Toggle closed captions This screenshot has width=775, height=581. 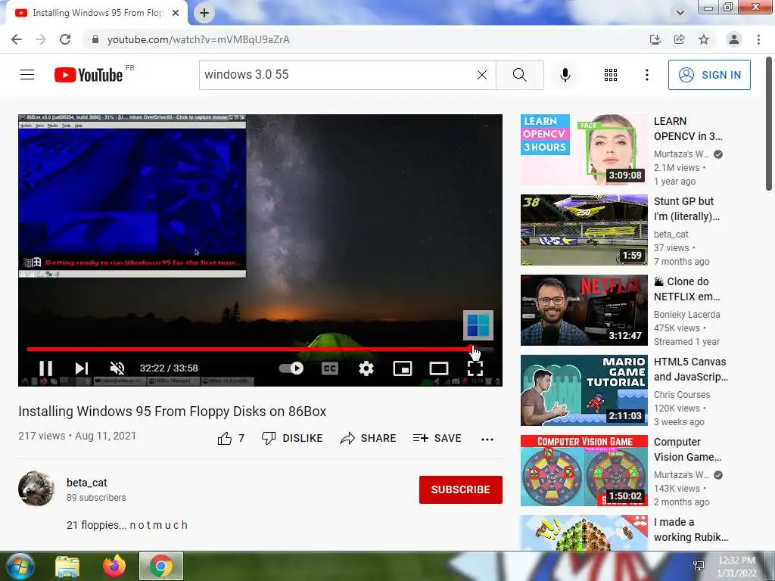click(330, 368)
